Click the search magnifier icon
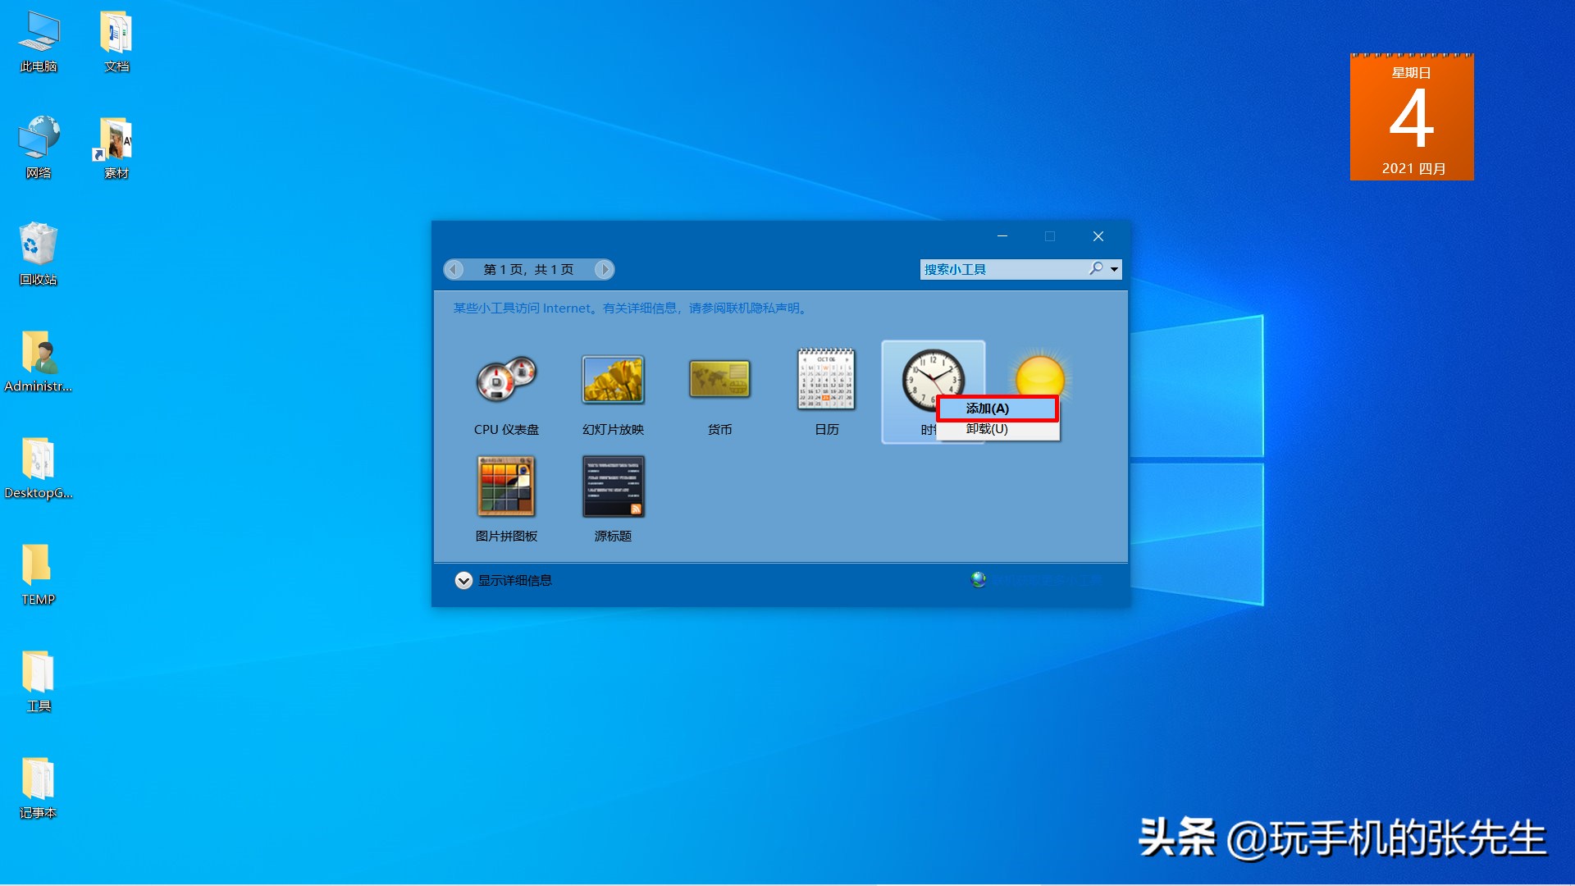The height and width of the screenshot is (886, 1575). click(1095, 269)
